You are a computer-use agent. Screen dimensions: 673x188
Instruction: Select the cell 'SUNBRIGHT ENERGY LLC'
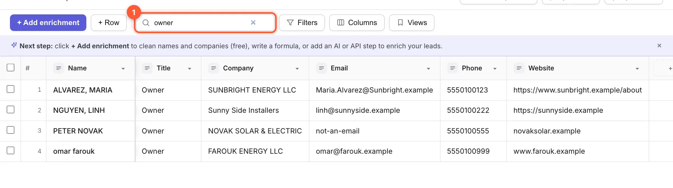[x=255, y=90]
